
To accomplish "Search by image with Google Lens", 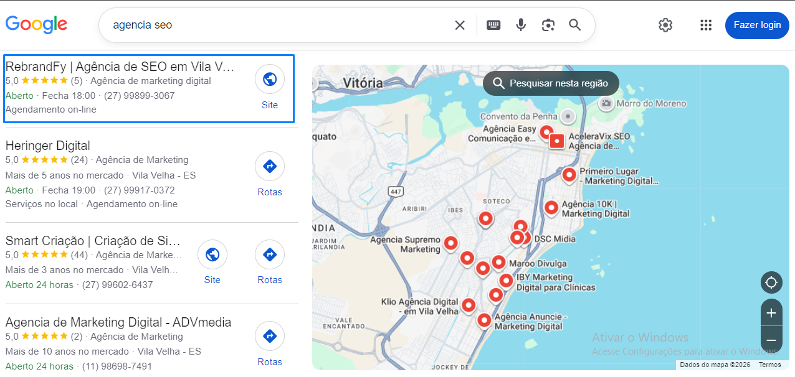I will 548,25.
